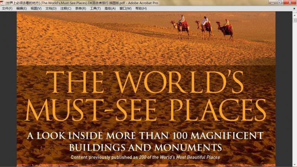Click the Adobe PDF icon in title bar
Viewport: 297px width, 167px height.
click(2, 3)
